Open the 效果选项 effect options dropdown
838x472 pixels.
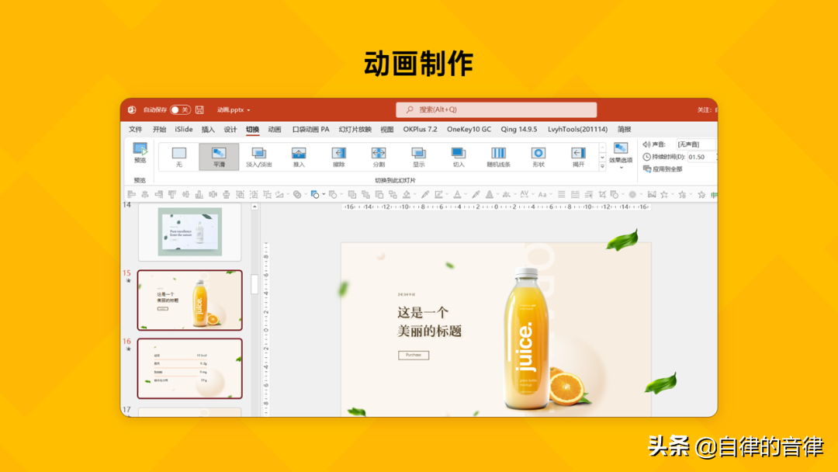click(x=621, y=155)
